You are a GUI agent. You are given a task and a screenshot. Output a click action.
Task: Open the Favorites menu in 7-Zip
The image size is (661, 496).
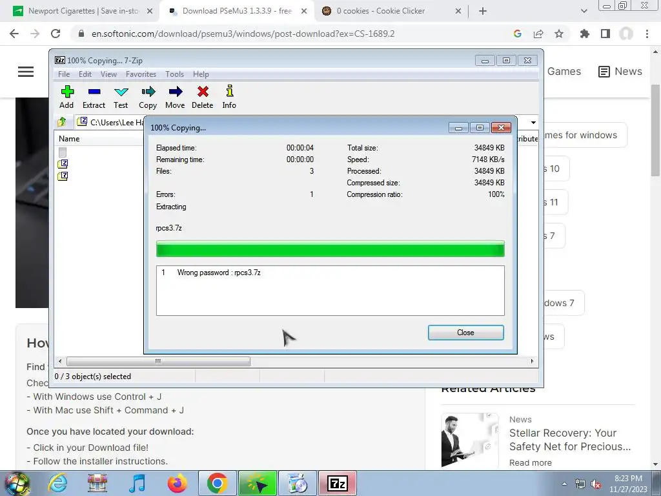pos(141,74)
